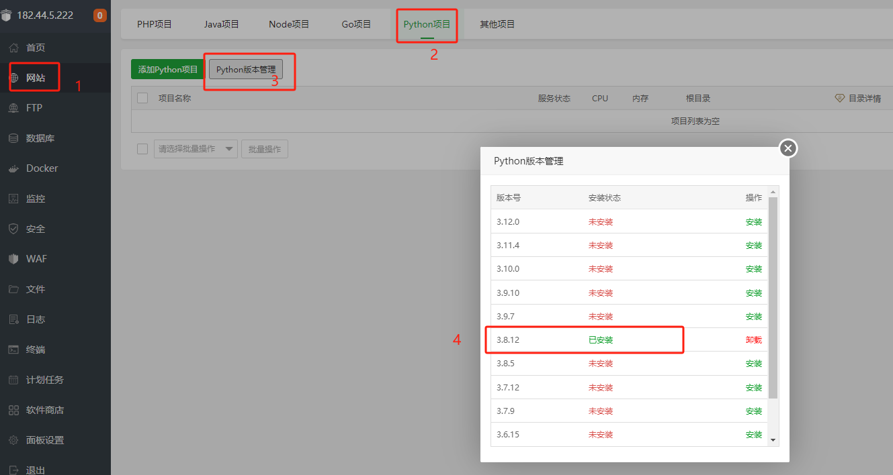893x475 pixels.
Task: Click the 服务状态 column header
Action: pyautogui.click(x=554, y=98)
